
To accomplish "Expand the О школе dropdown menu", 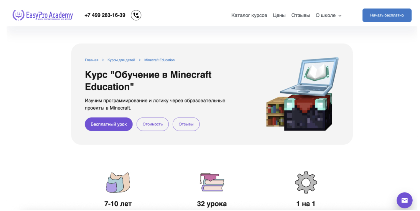I will pyautogui.click(x=328, y=15).
